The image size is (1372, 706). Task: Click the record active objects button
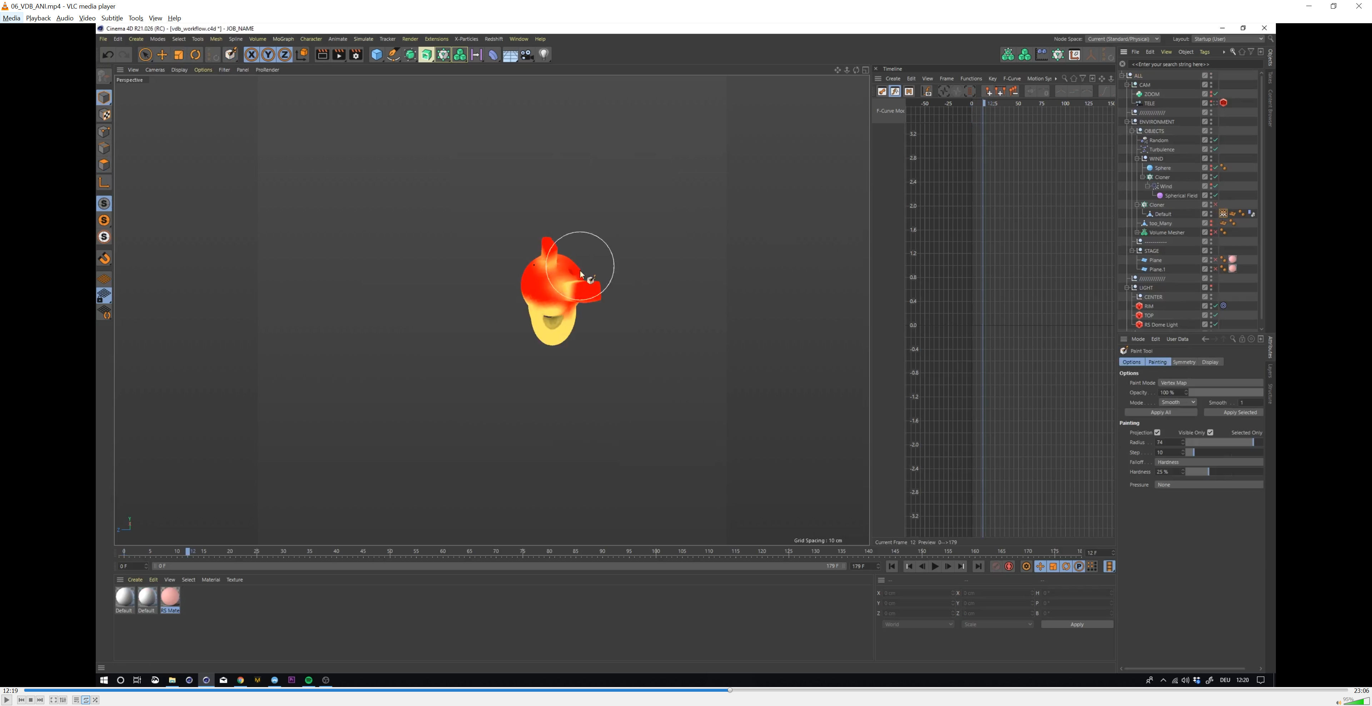click(996, 567)
